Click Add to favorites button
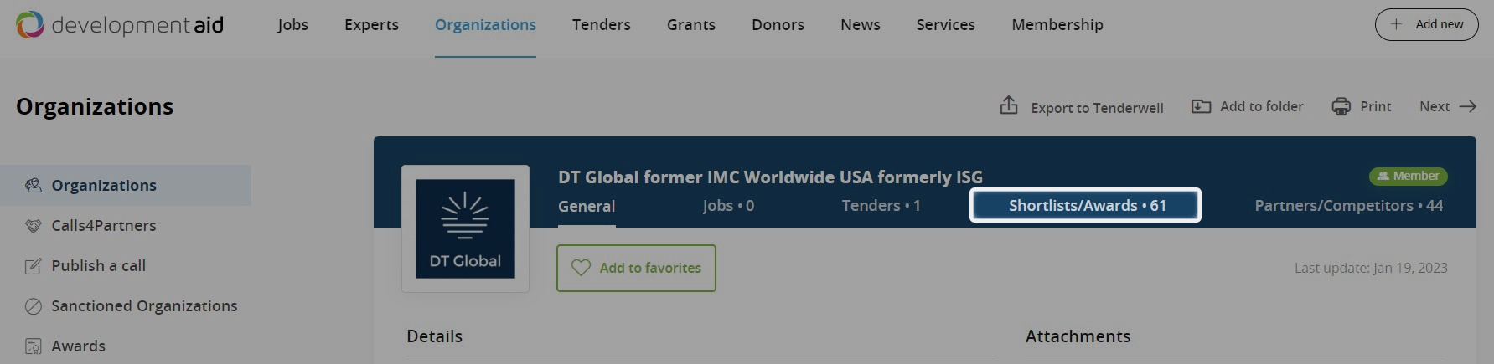1494x364 pixels. pos(636,268)
